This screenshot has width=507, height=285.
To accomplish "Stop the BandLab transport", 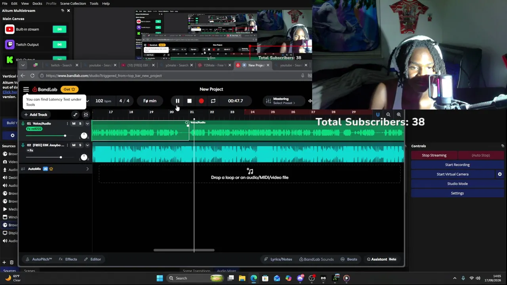I will pos(189,101).
